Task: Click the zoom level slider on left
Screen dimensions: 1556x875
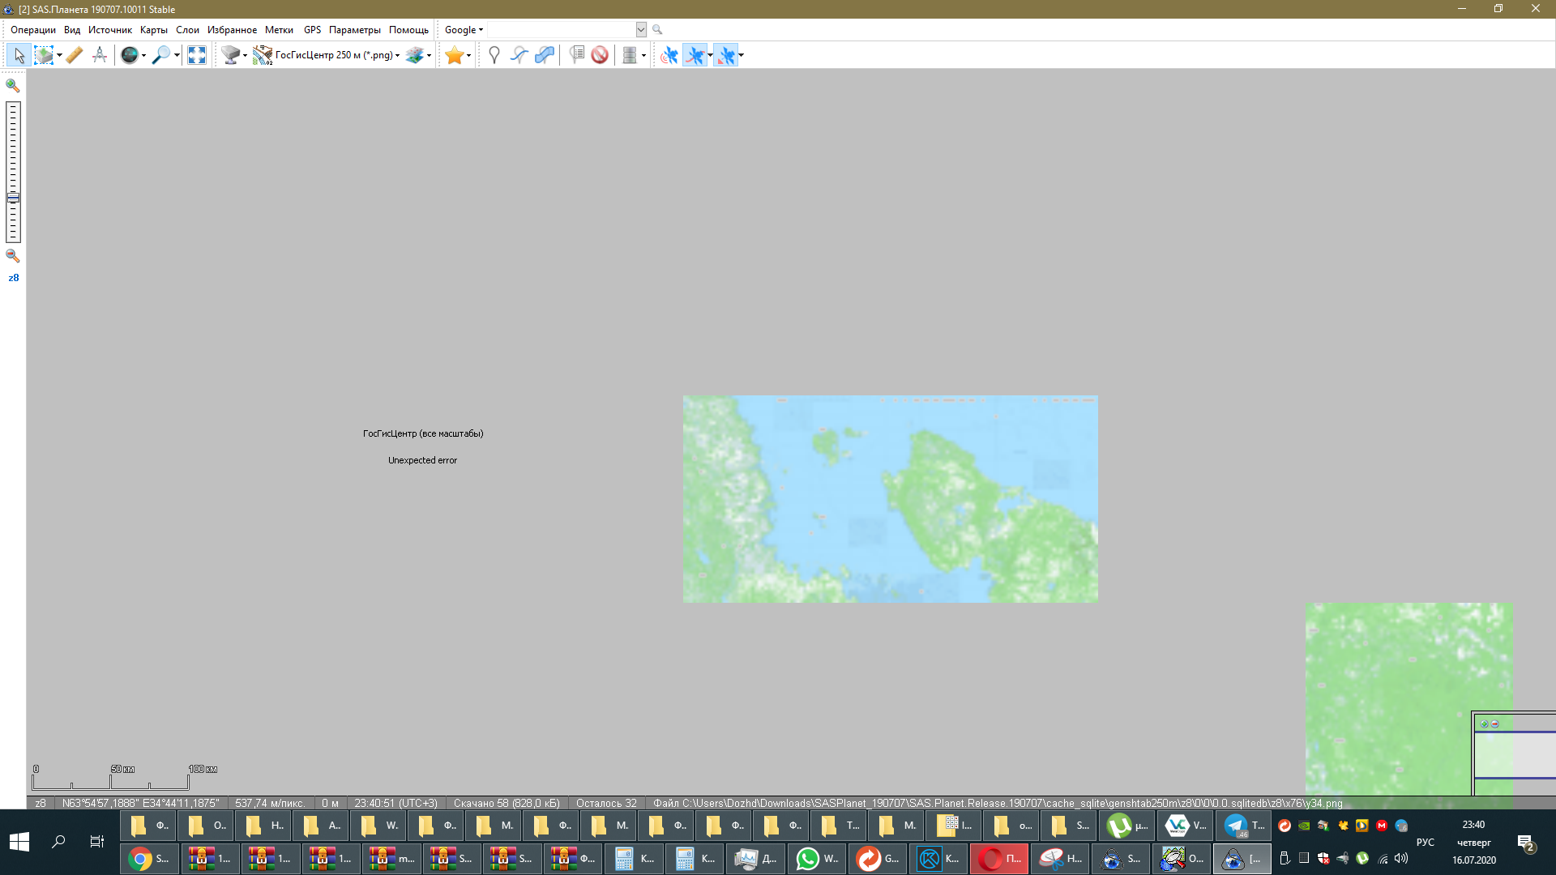Action: click(x=13, y=198)
